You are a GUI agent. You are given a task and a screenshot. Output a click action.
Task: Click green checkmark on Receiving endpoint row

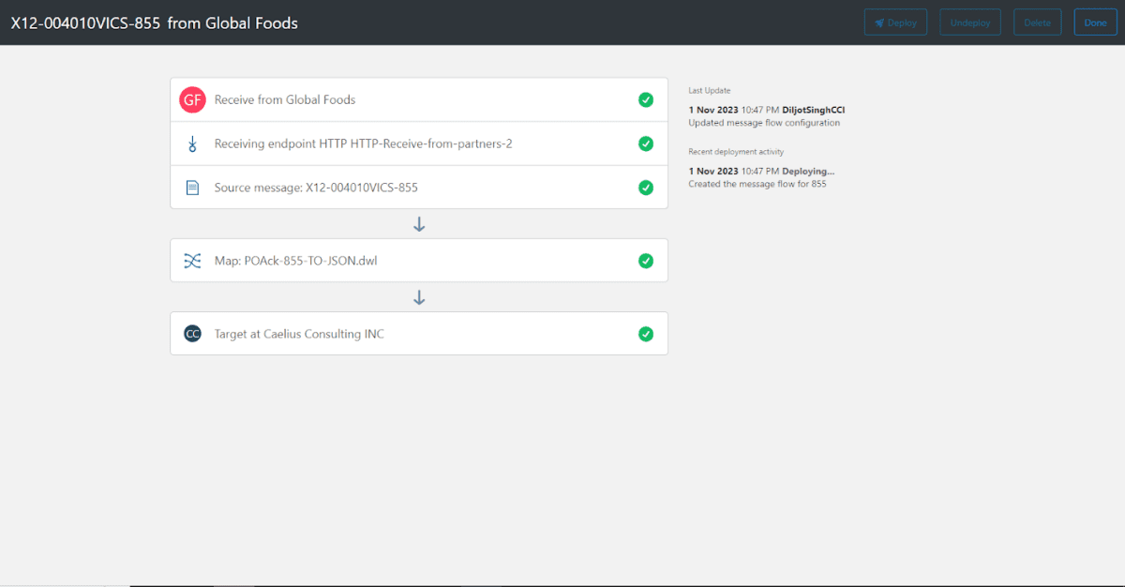point(646,143)
